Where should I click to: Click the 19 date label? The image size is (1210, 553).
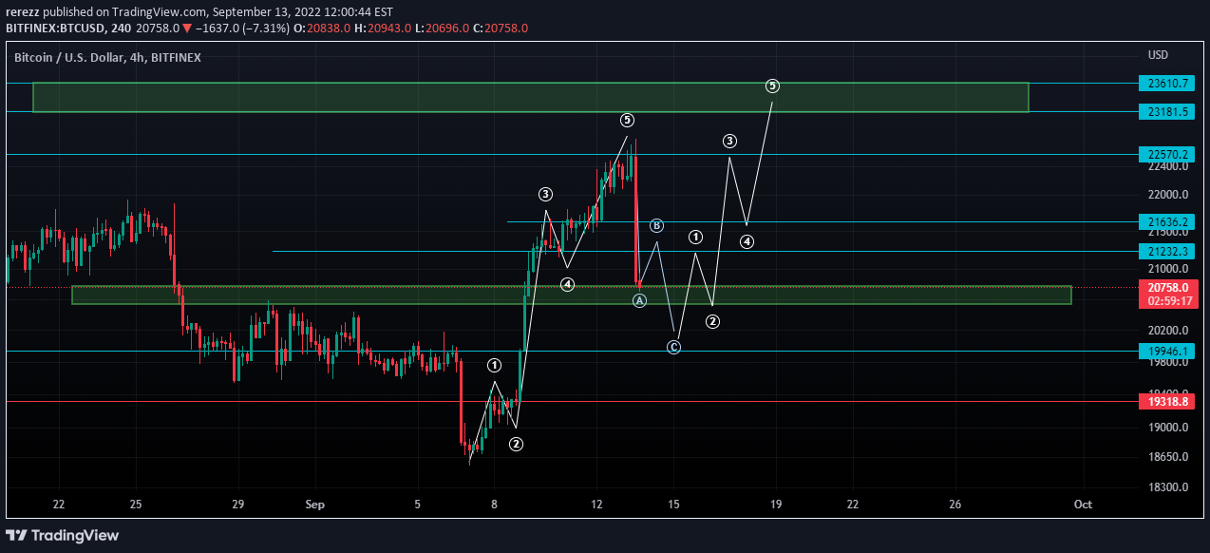click(776, 505)
